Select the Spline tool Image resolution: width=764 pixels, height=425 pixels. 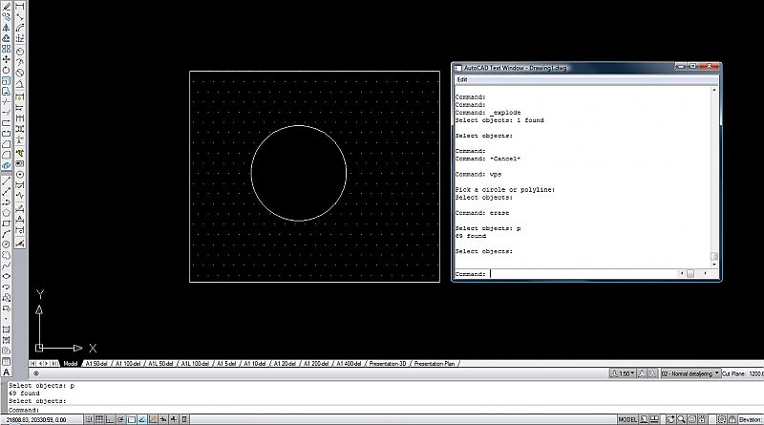(7, 266)
